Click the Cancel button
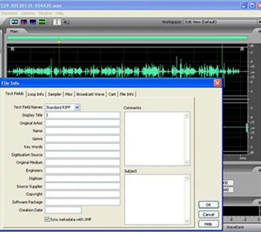 click(208, 214)
